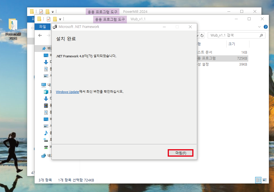This screenshot has width=274, height=192.
Task: Click the Wub_v1.1 검색 search field
Action: (237, 35)
